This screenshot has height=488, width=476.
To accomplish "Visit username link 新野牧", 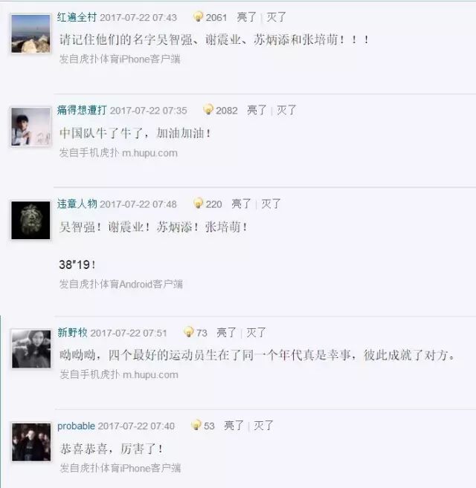I will point(72,332).
